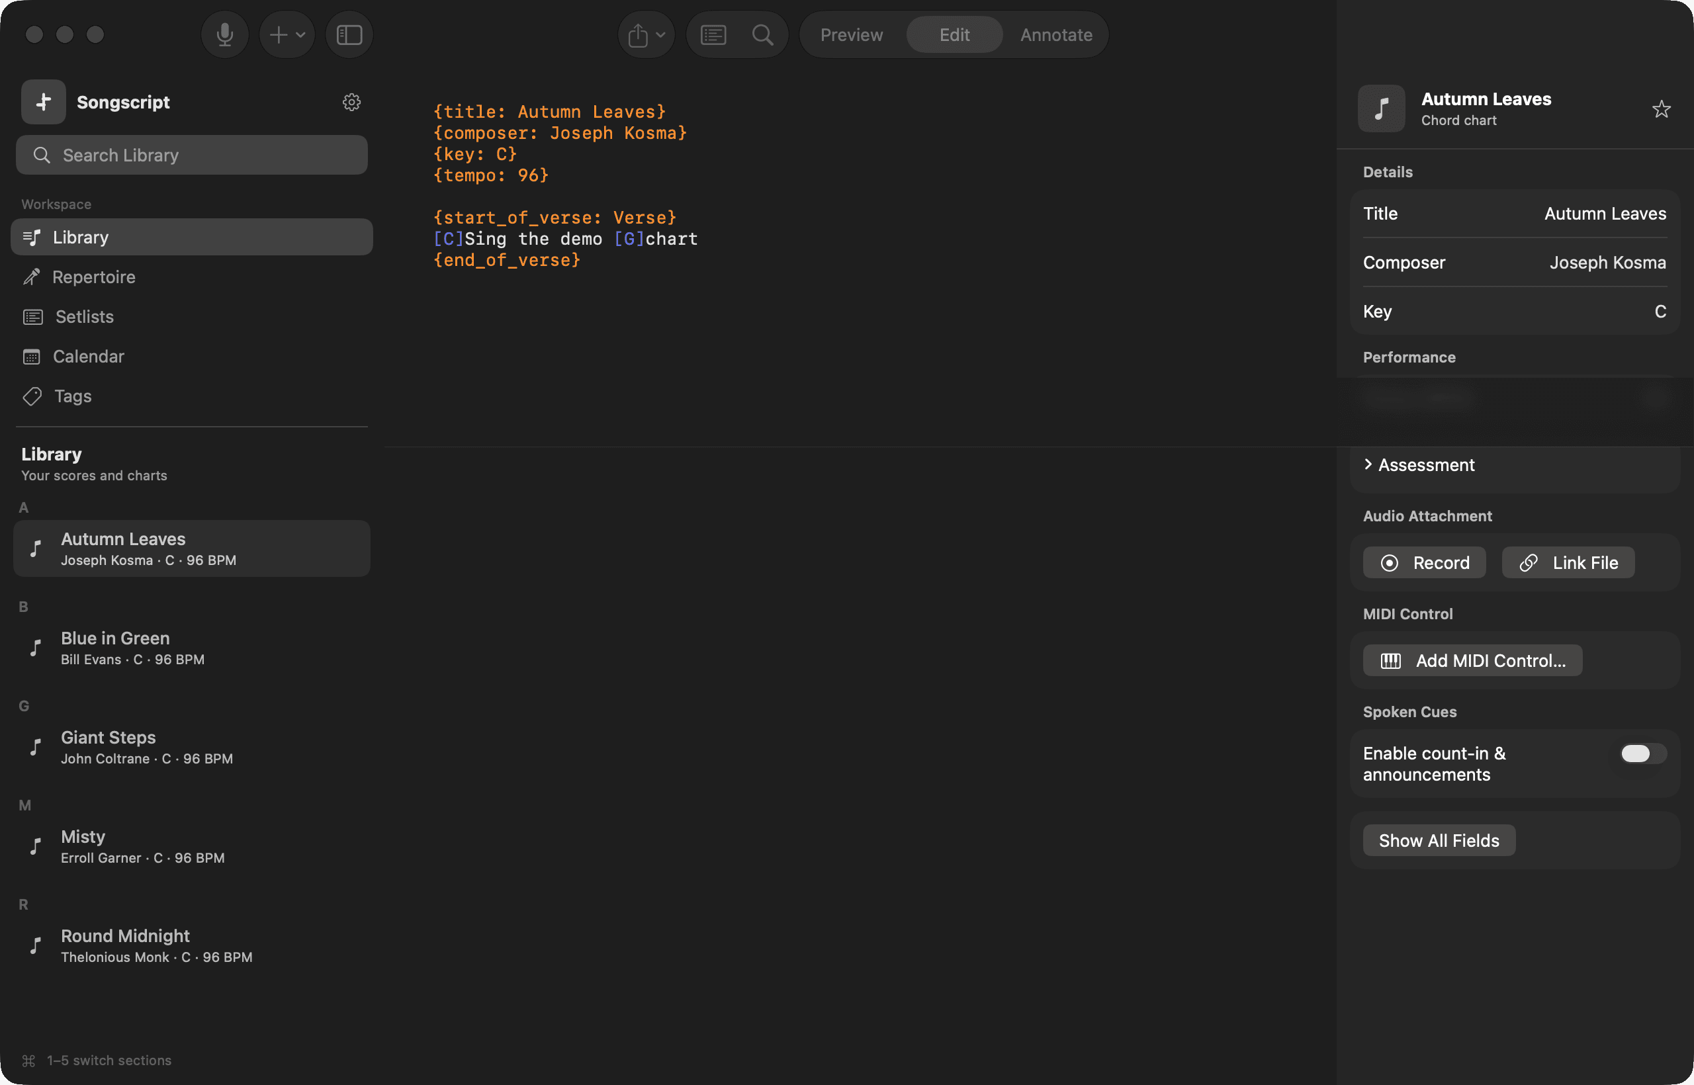Viewport: 1694px width, 1085px height.
Task: Click the Record button
Action: point(1423,563)
